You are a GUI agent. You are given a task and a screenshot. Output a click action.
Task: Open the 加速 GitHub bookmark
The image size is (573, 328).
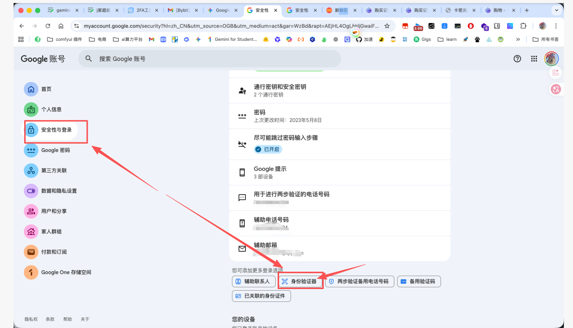364,39
